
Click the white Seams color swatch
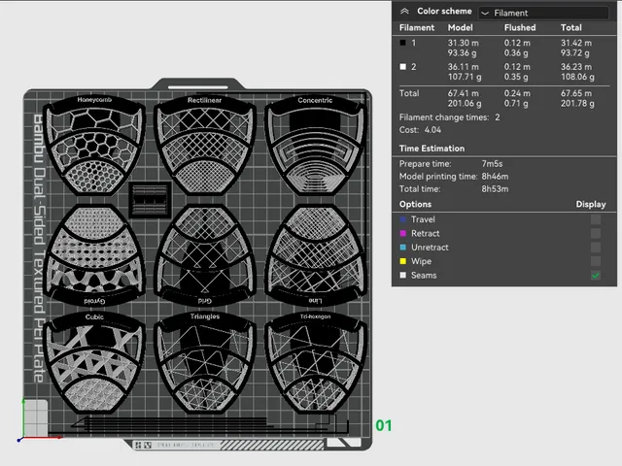(x=403, y=275)
